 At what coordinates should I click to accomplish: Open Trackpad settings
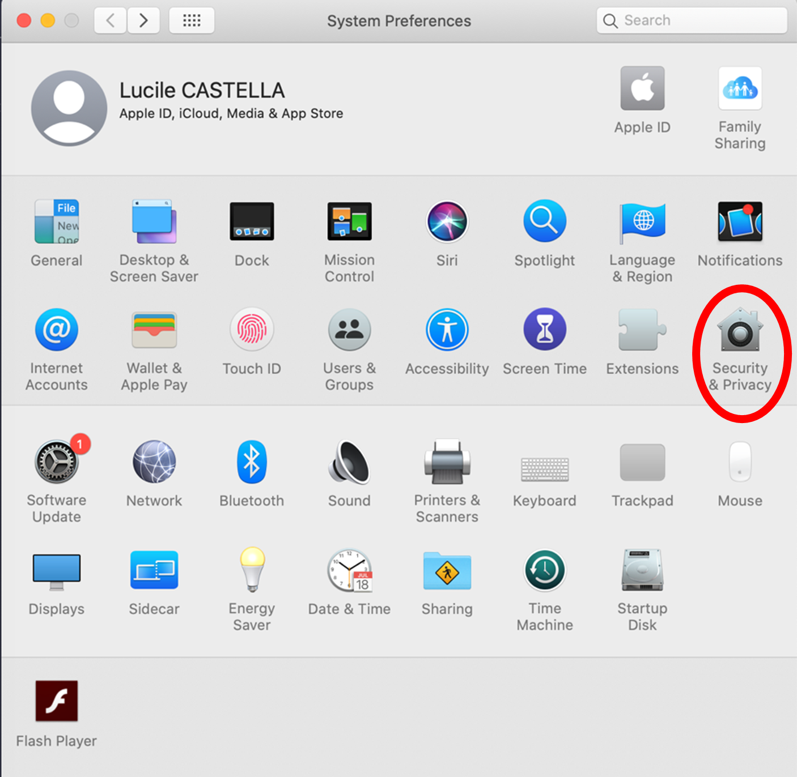coord(642,462)
